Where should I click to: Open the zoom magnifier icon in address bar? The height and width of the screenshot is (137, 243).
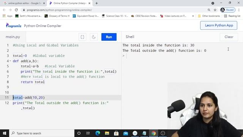[x=209, y=10]
